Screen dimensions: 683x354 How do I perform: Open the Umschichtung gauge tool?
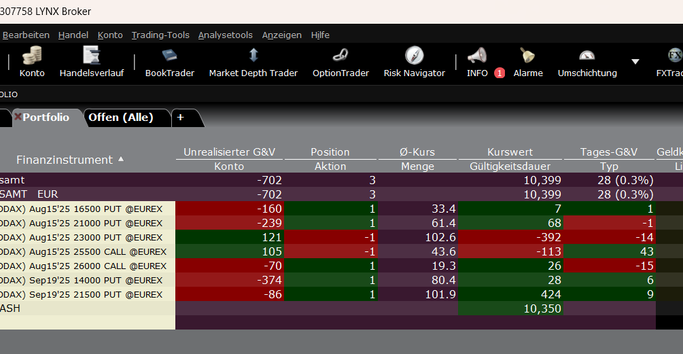click(x=586, y=56)
